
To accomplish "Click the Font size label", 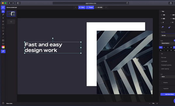I will (164, 58).
